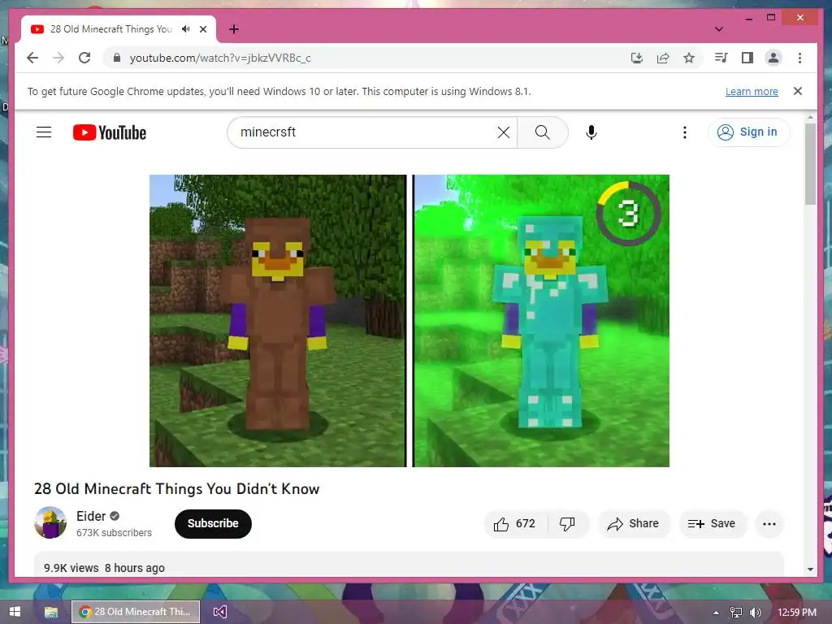
Task: Show hidden system tray icons
Action: tap(717, 613)
